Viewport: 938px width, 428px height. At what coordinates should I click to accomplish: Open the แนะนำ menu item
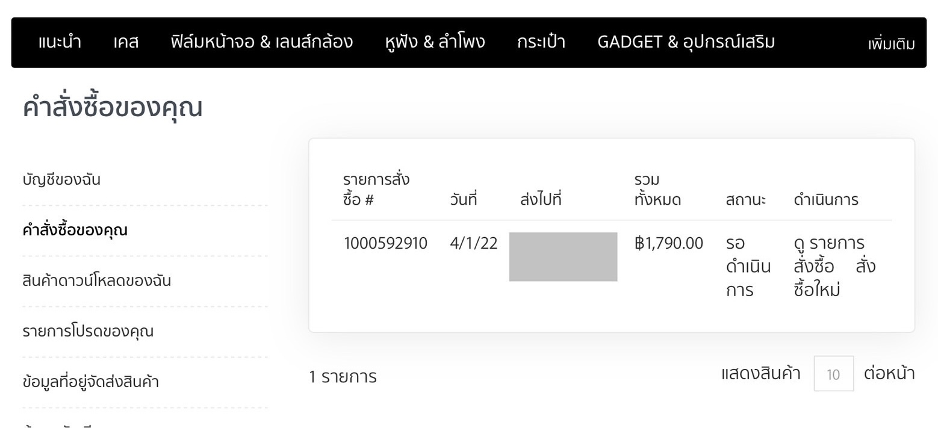click(x=60, y=42)
